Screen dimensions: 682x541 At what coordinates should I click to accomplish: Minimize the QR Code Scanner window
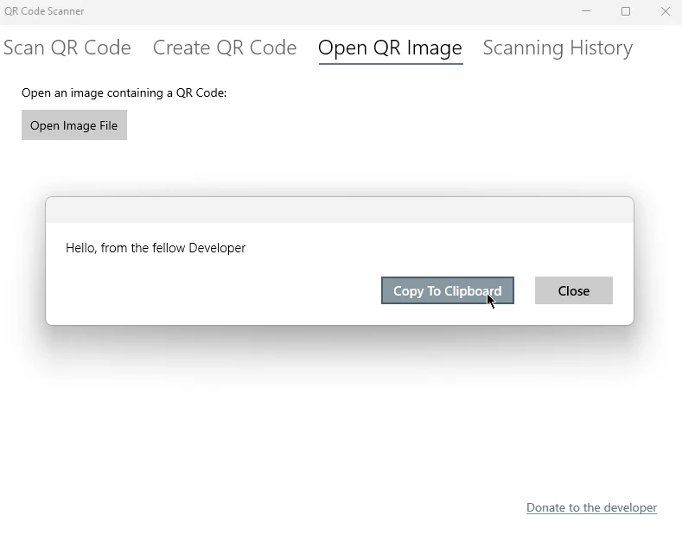pos(586,11)
